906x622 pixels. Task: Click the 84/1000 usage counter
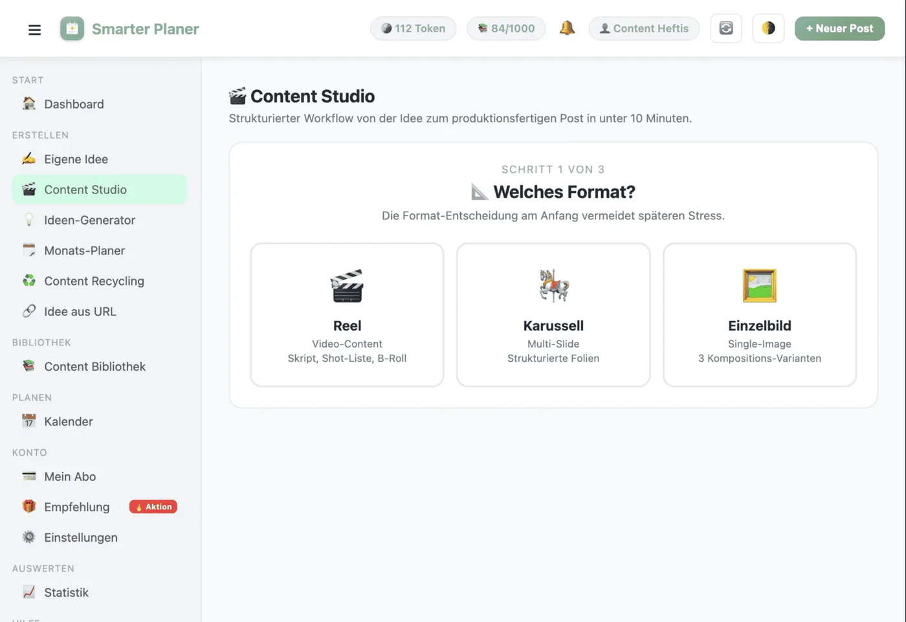tap(506, 28)
